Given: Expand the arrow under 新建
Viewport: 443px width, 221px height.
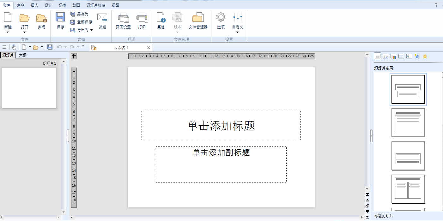Looking at the screenshot, I should coord(8,32).
